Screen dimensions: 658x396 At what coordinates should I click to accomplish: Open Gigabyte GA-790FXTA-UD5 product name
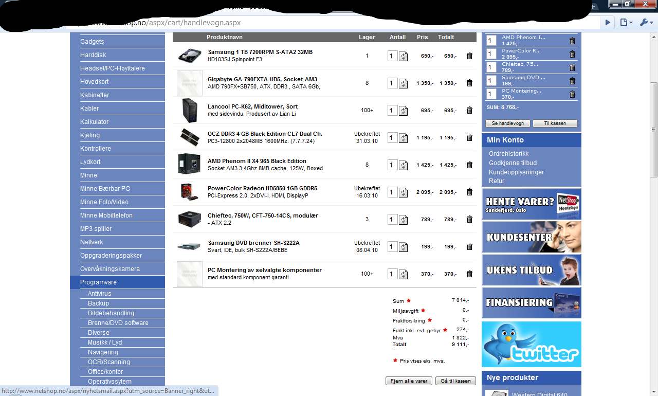[262, 79]
